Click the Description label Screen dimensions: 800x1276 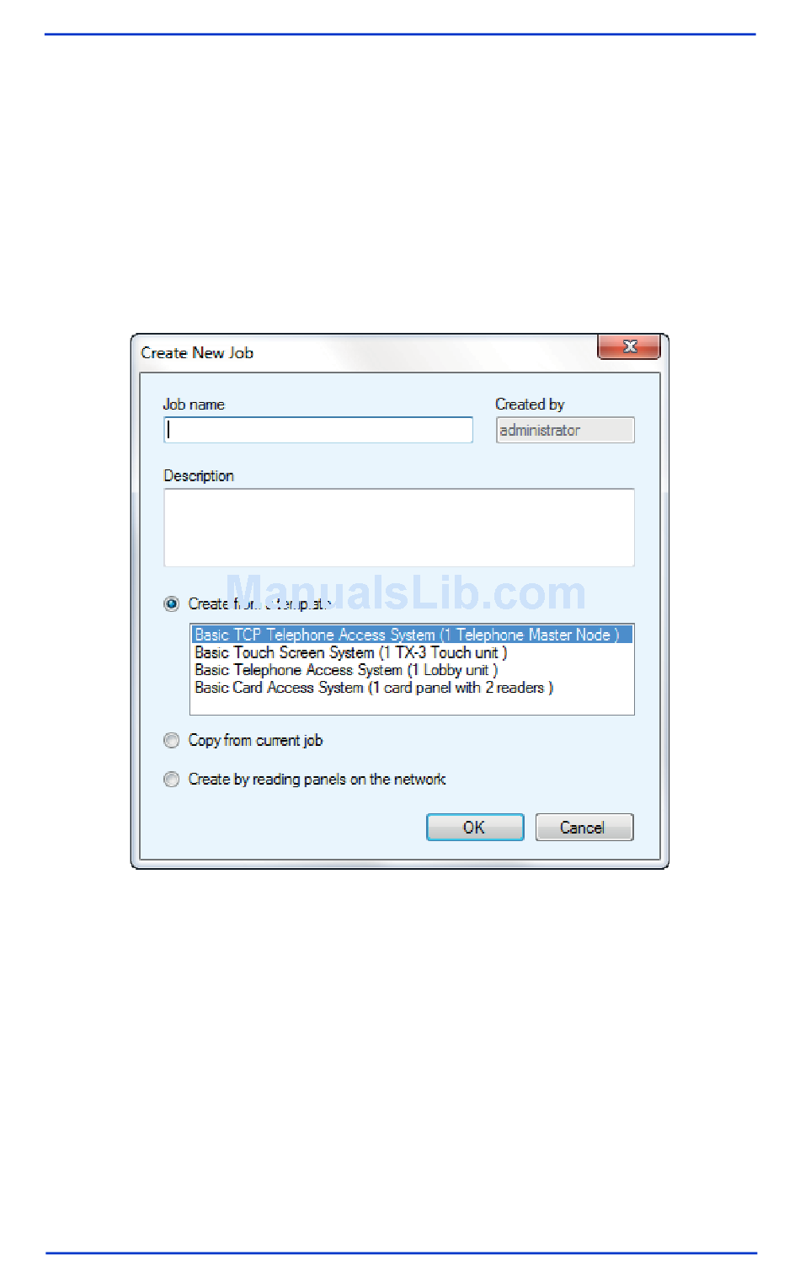click(x=199, y=475)
